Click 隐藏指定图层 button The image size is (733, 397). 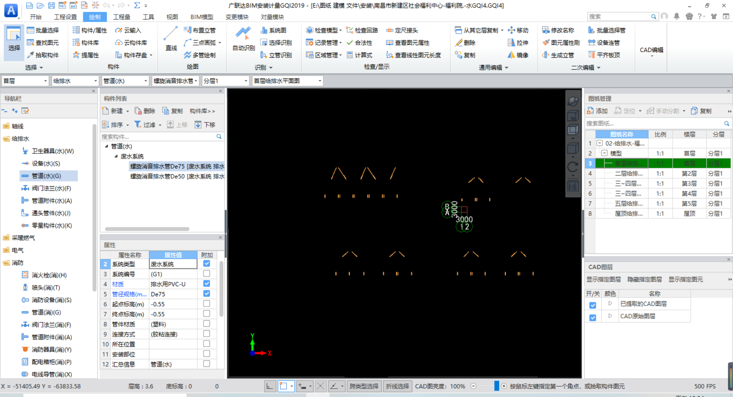tap(644, 279)
